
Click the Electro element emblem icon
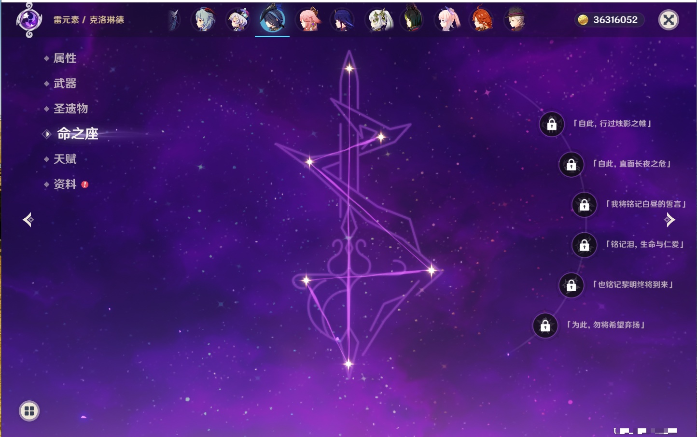click(x=29, y=20)
